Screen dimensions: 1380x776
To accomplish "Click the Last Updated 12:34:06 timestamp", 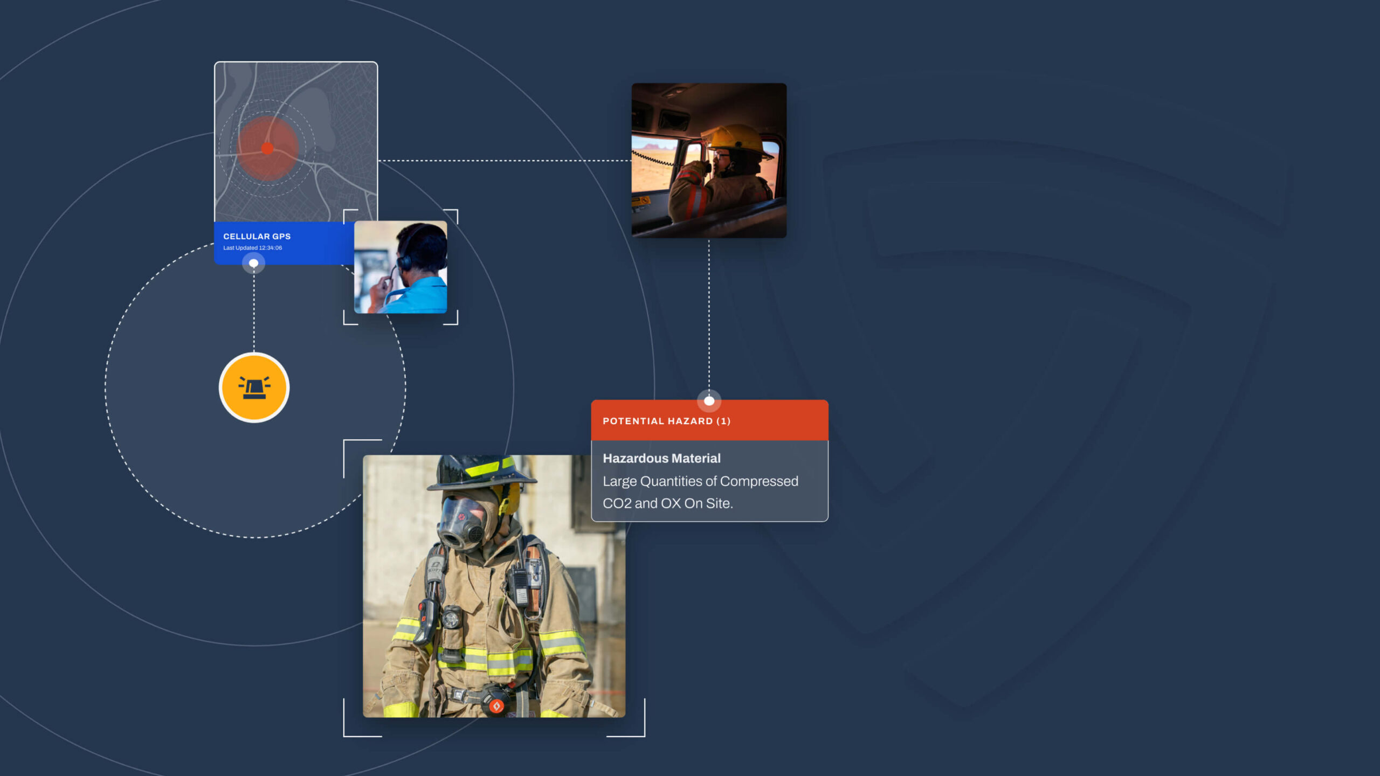I will coord(252,248).
